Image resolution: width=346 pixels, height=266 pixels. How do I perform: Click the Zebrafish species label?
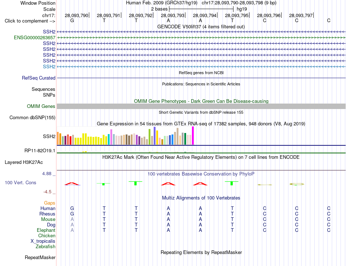tap(46, 247)
